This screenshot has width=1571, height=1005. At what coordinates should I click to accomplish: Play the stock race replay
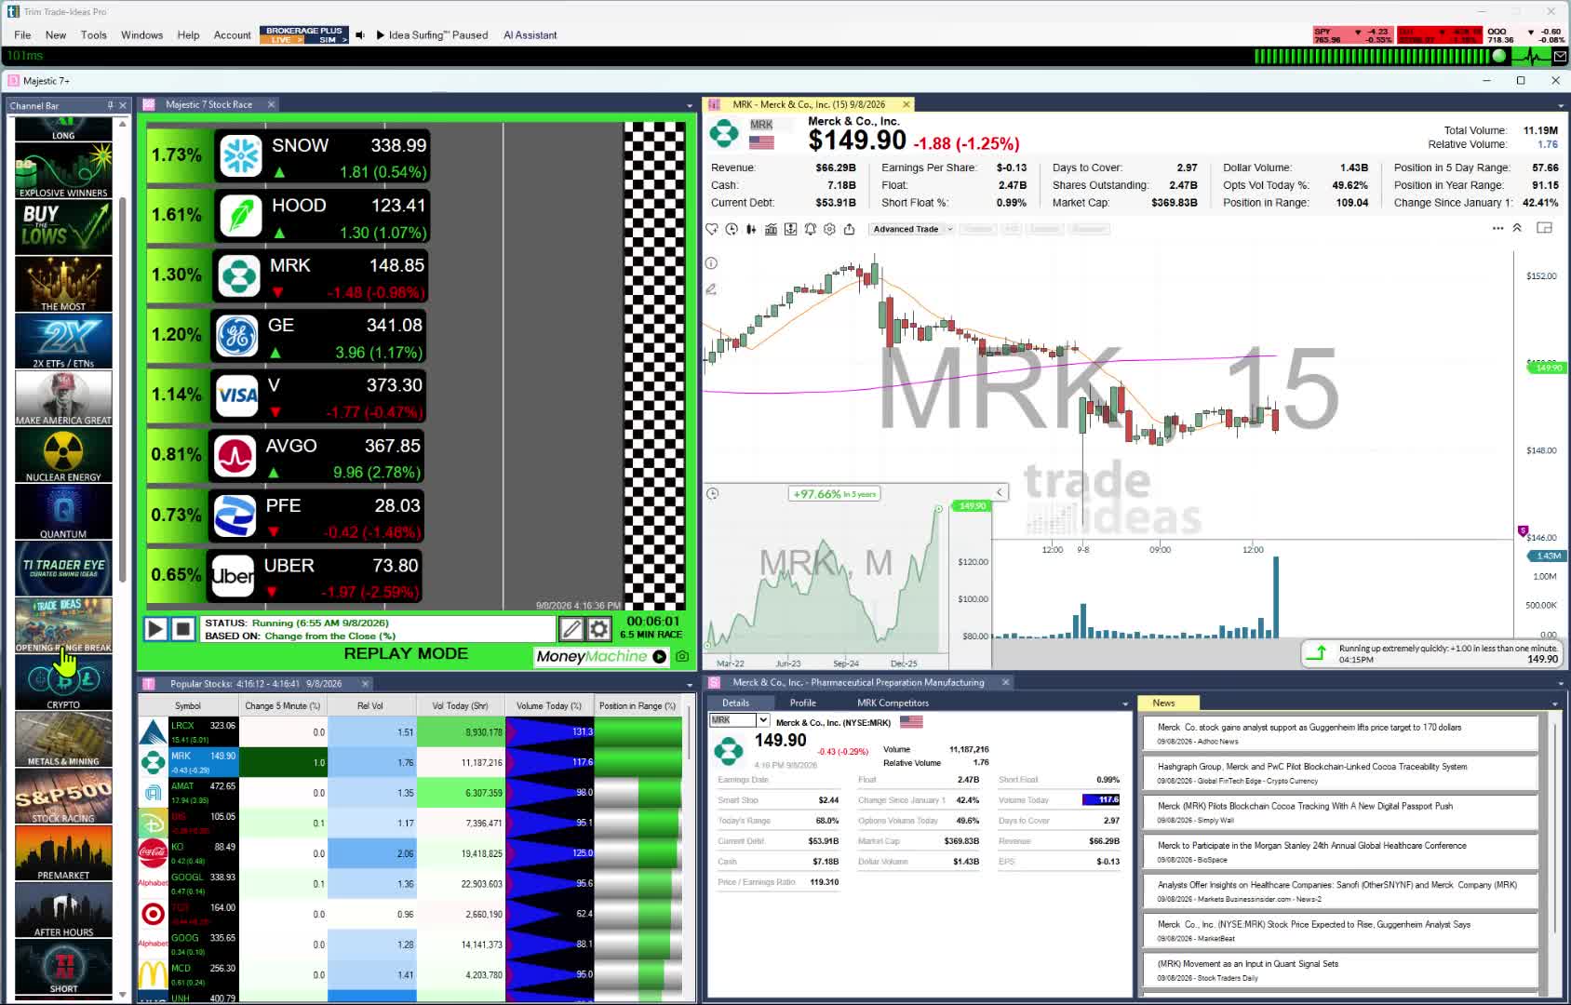point(155,629)
